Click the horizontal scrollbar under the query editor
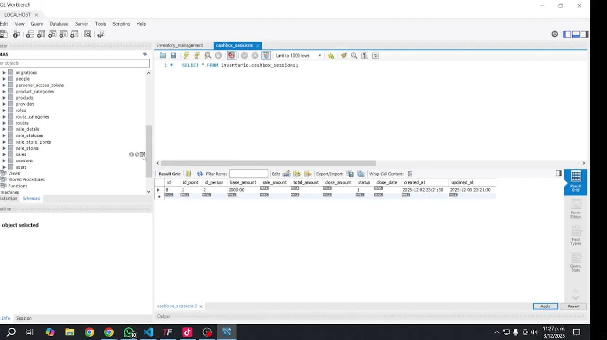607x340 pixels. coord(268,163)
